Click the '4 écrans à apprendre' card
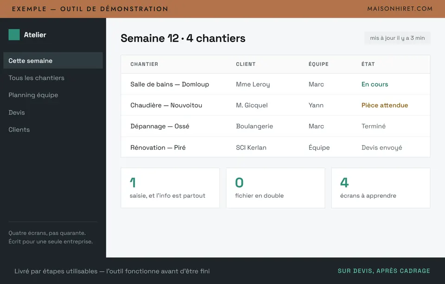Viewport: 445px width, 284px height. pos(381,188)
